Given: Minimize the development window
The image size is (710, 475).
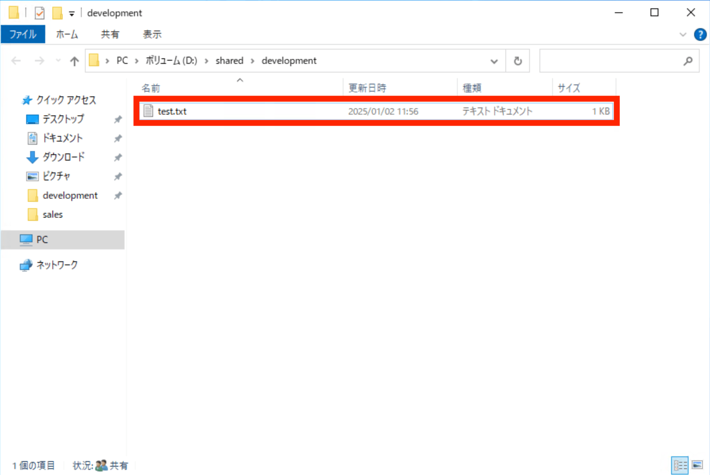Looking at the screenshot, I should pyautogui.click(x=619, y=13).
